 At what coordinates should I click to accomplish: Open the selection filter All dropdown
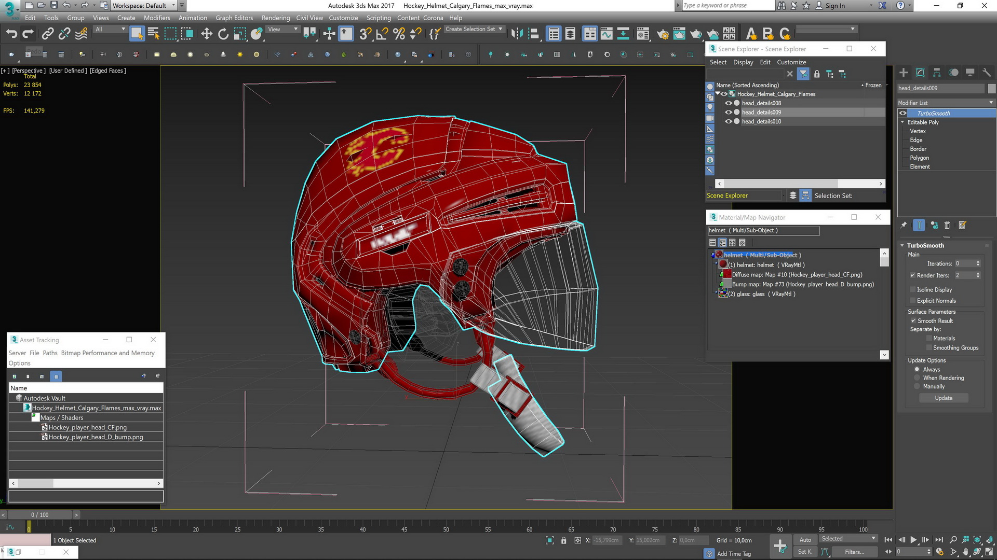(110, 29)
